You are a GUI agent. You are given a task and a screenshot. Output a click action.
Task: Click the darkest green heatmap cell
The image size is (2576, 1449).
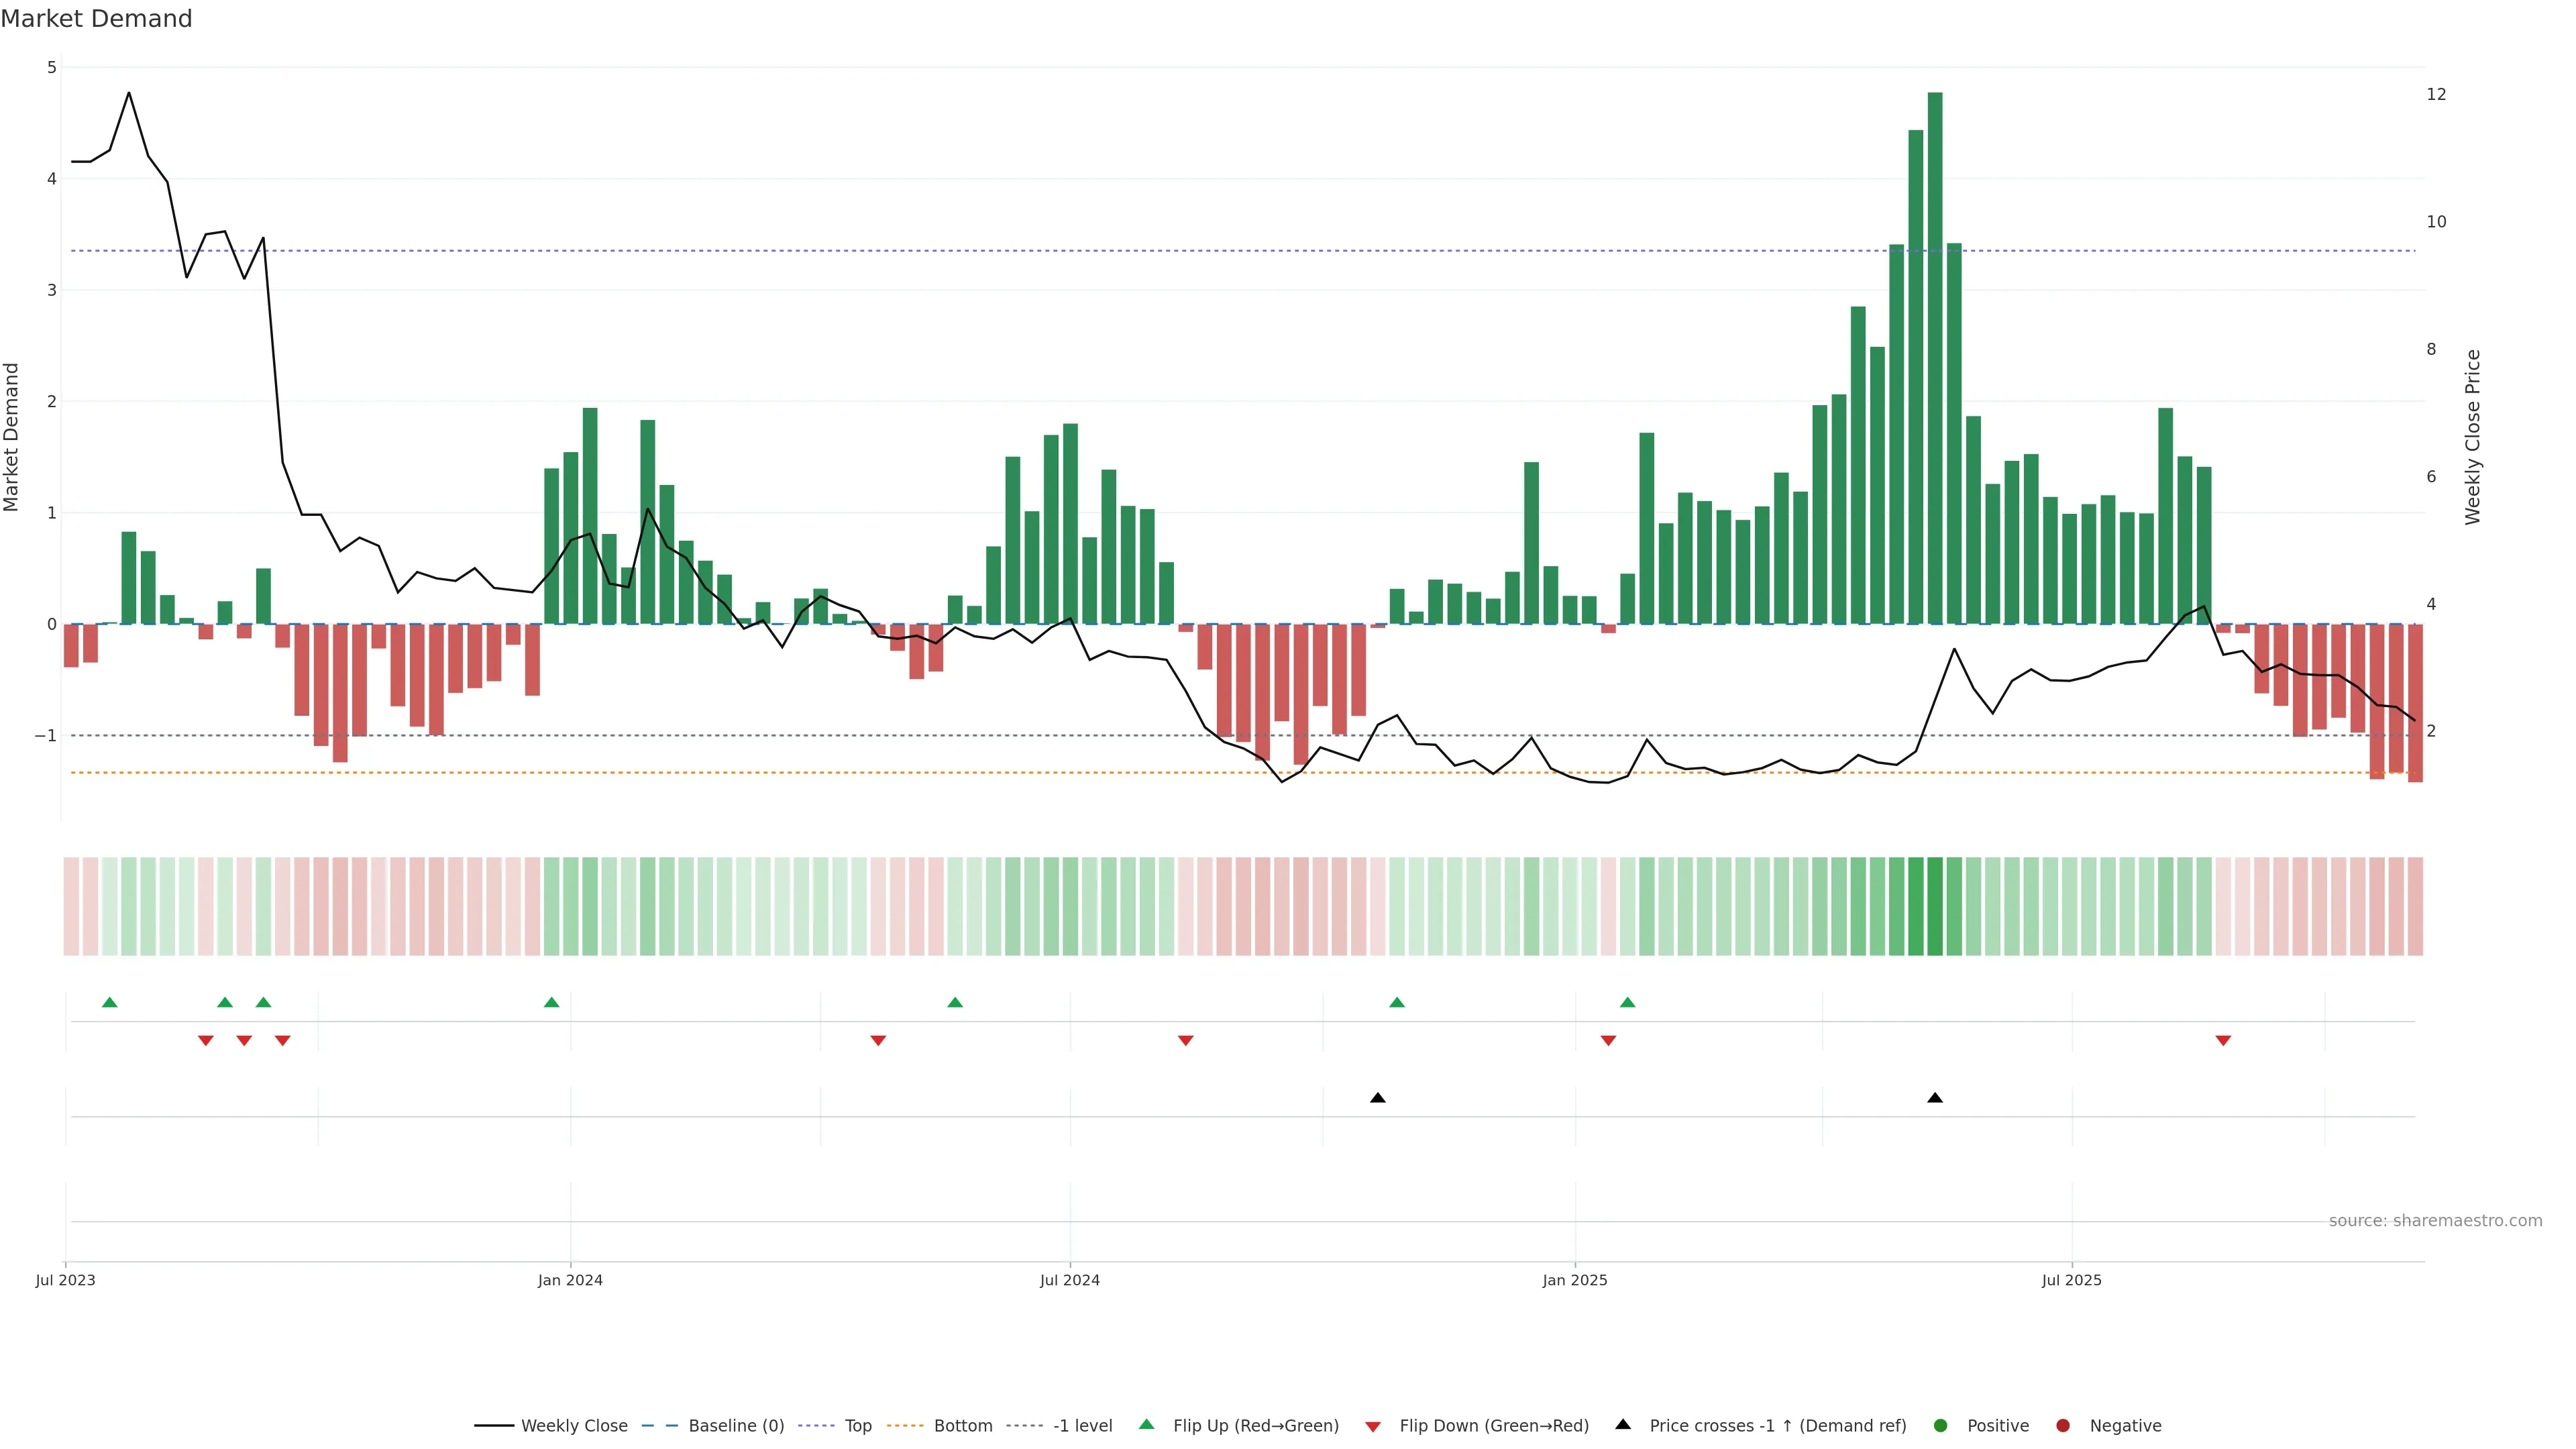[1935, 906]
